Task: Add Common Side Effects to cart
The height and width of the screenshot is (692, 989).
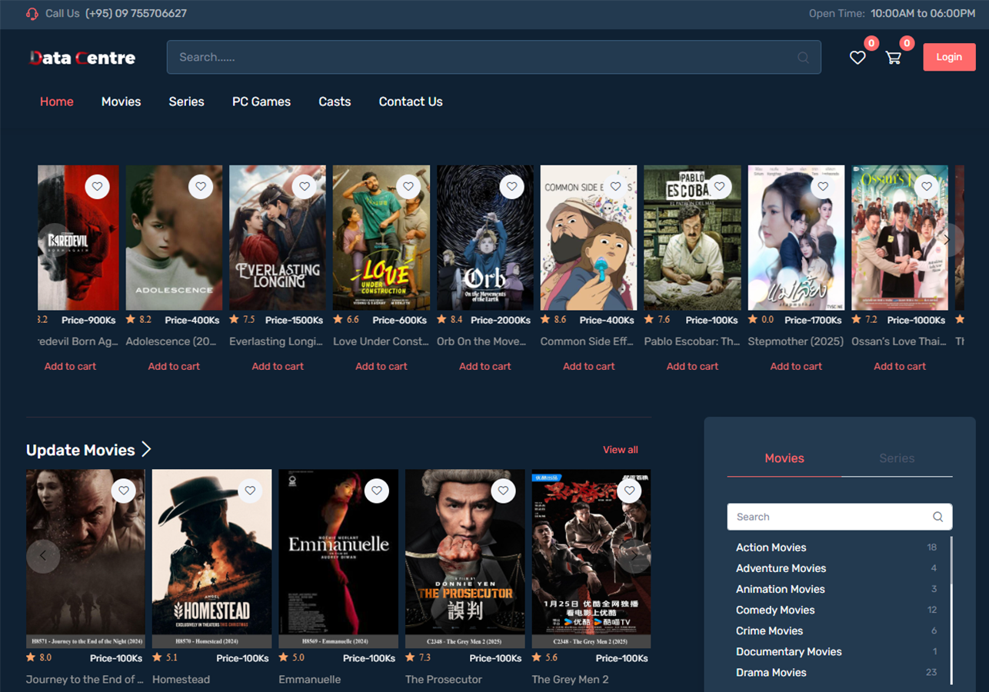Action: point(589,366)
